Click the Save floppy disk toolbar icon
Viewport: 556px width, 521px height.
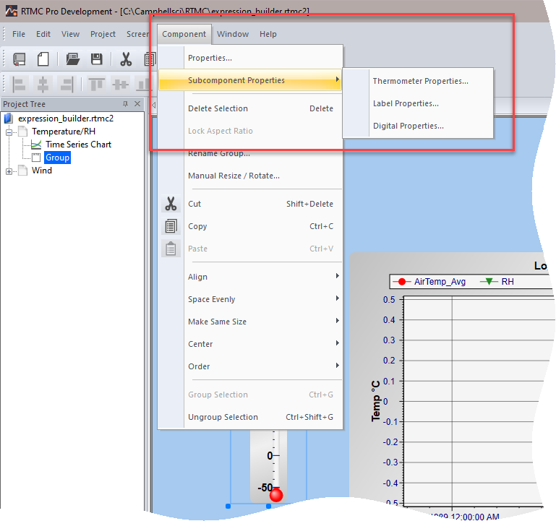tap(96, 59)
